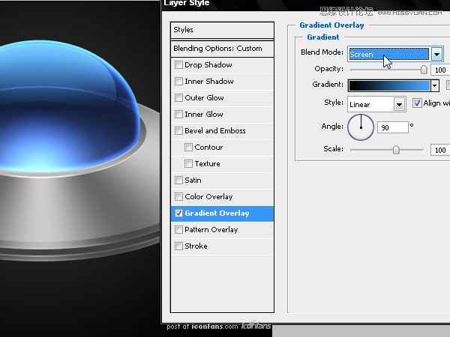Enable the Pattern Overlay checkbox
This screenshot has height=337, width=450.
pyautogui.click(x=178, y=230)
